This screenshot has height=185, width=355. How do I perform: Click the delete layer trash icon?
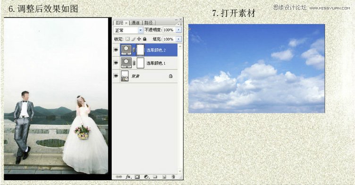point(173,177)
